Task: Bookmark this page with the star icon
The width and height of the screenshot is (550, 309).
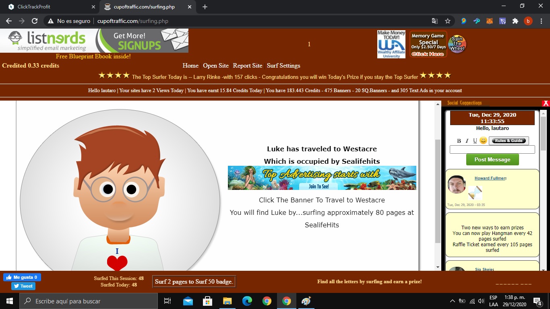Action: tap(447, 21)
